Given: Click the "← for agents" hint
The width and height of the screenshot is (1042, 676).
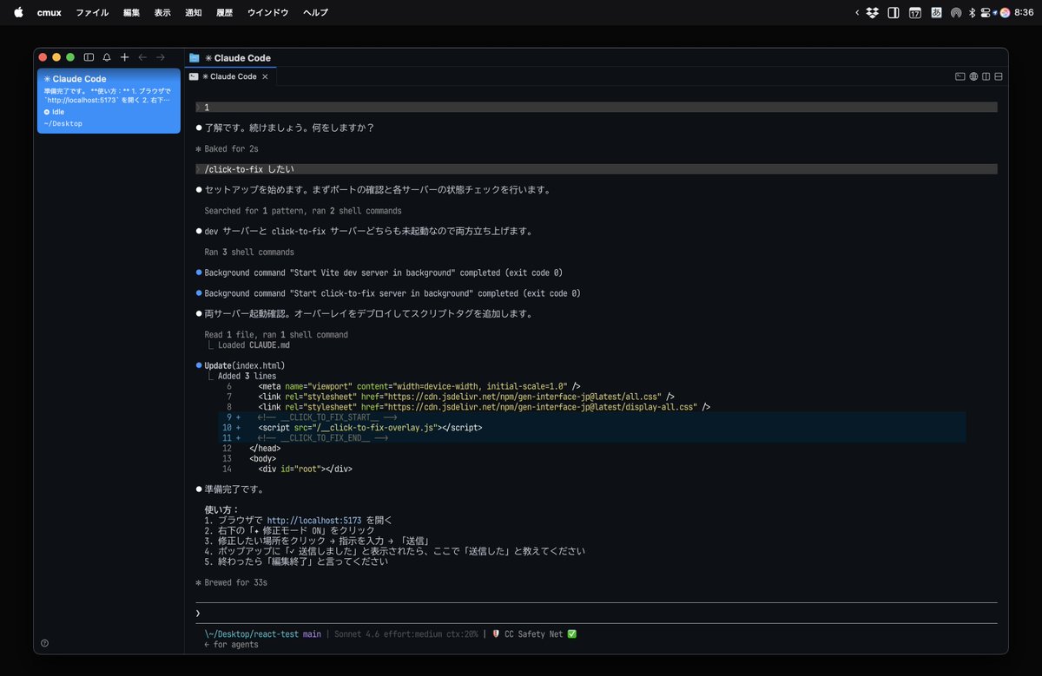Looking at the screenshot, I should click(231, 645).
